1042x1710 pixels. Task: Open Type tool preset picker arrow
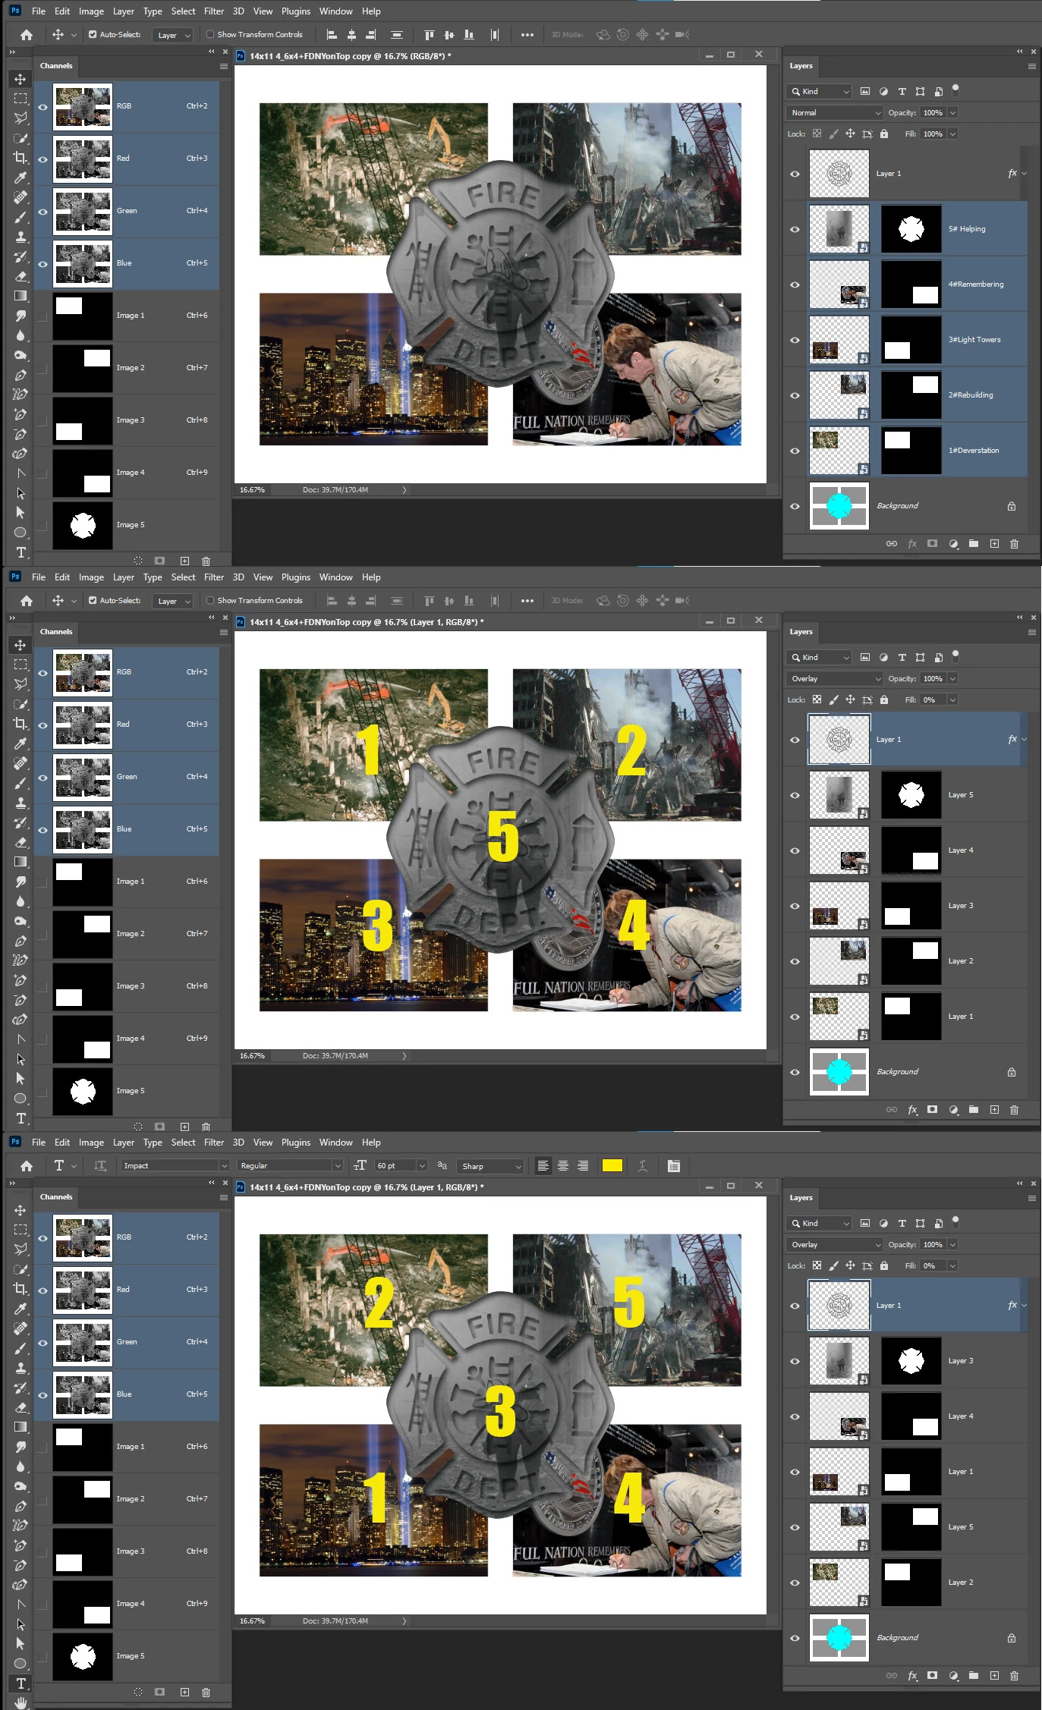click(x=74, y=1166)
